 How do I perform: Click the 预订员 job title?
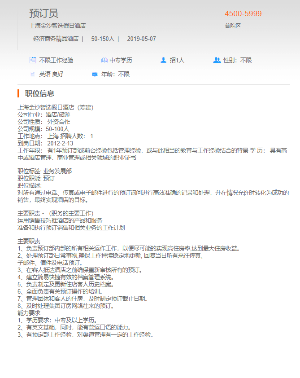43,13
